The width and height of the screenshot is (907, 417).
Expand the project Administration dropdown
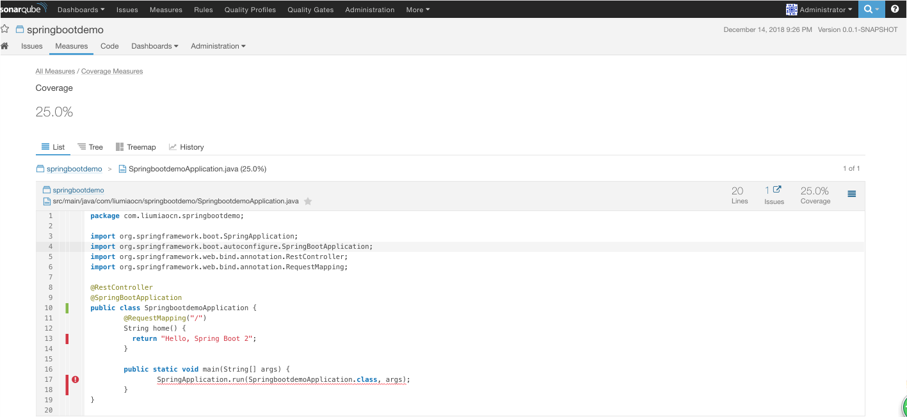pyautogui.click(x=218, y=46)
